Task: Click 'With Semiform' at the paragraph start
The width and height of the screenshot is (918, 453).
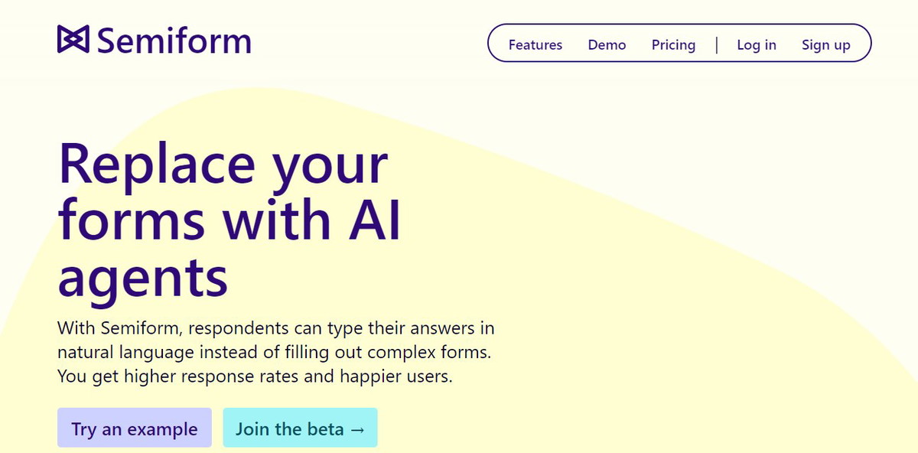Action: click(120, 328)
